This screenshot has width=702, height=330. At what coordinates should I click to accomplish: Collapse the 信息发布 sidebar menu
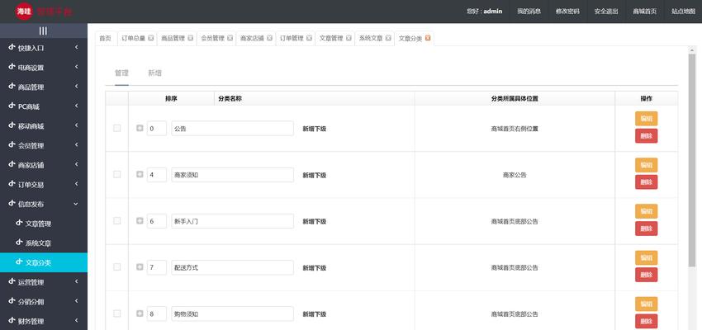[44, 204]
